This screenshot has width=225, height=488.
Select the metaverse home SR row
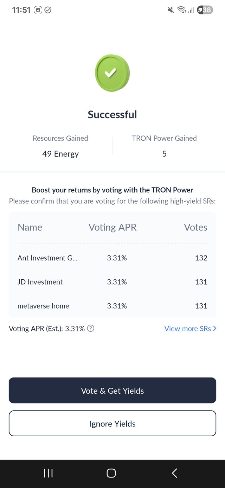112,306
